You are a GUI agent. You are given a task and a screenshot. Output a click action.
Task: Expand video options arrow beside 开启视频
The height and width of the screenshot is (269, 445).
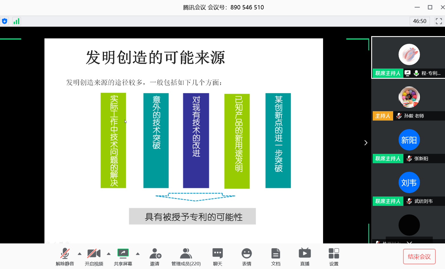click(109, 254)
